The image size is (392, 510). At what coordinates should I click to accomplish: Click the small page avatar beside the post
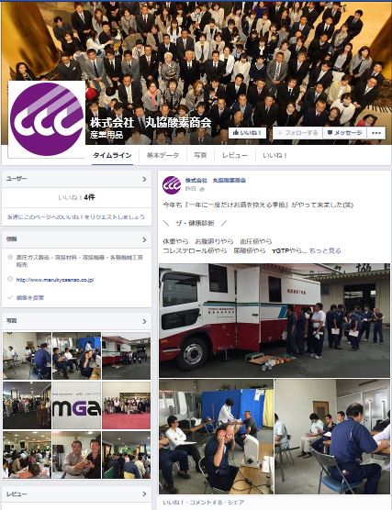tap(172, 185)
